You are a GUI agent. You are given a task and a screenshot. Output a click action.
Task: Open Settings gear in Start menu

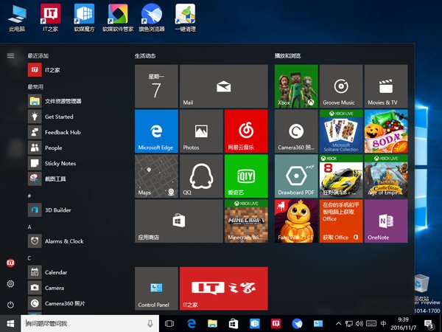(x=10, y=284)
